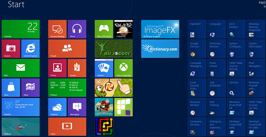Image resolution: width=266 pixels, height=137 pixels.
Task: Open the ODBC Data Sources (64-bit) tile
Action: [x=236, y=68]
